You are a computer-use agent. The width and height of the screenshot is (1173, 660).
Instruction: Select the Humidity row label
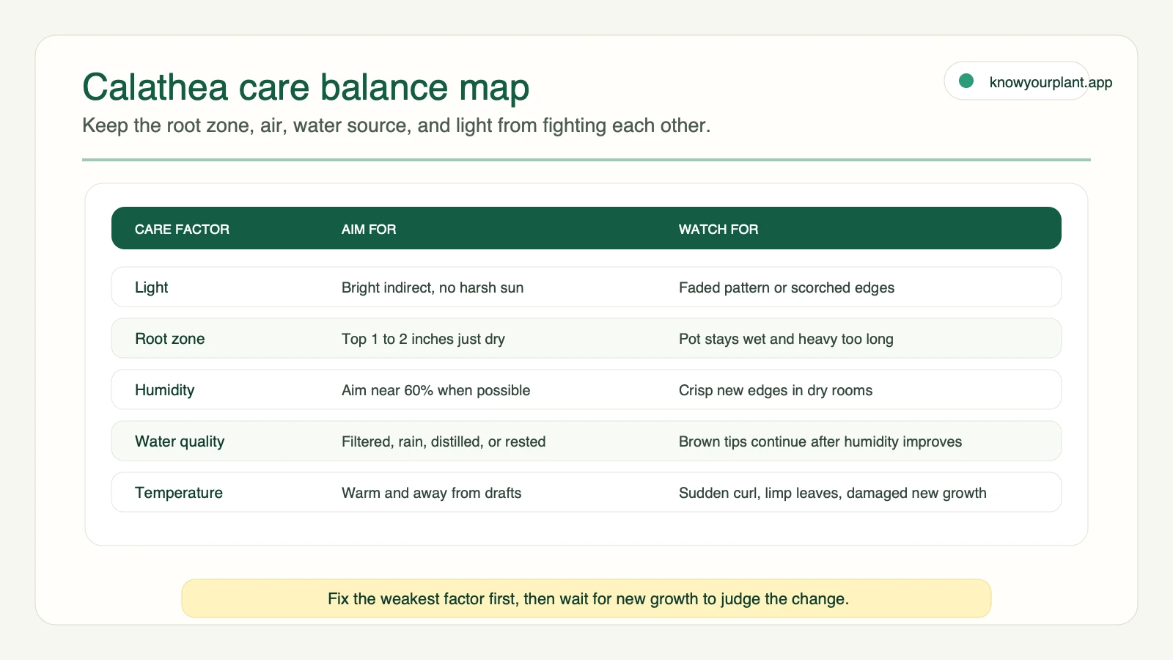165,390
